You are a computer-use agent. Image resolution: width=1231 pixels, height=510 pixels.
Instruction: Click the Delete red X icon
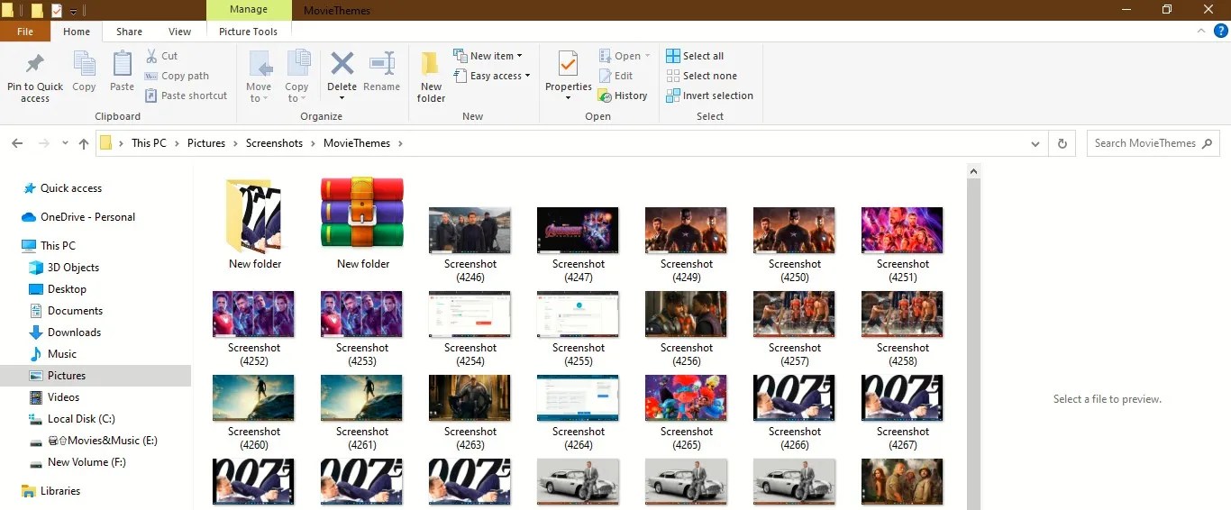[342, 64]
